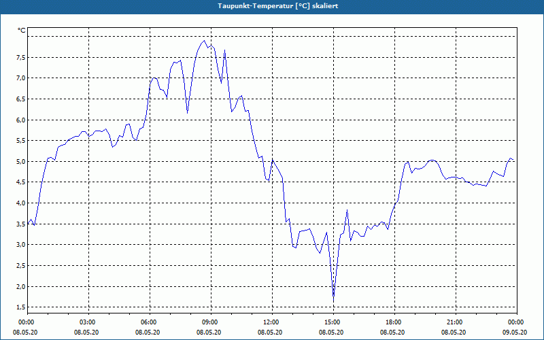Select the "7,0" y-axis label

pos(21,78)
